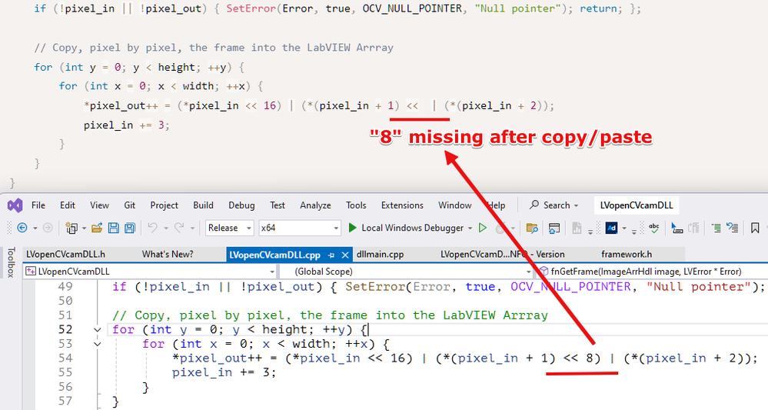Comment out selected lines icon
The width and height of the screenshot is (768, 410).
716,228
